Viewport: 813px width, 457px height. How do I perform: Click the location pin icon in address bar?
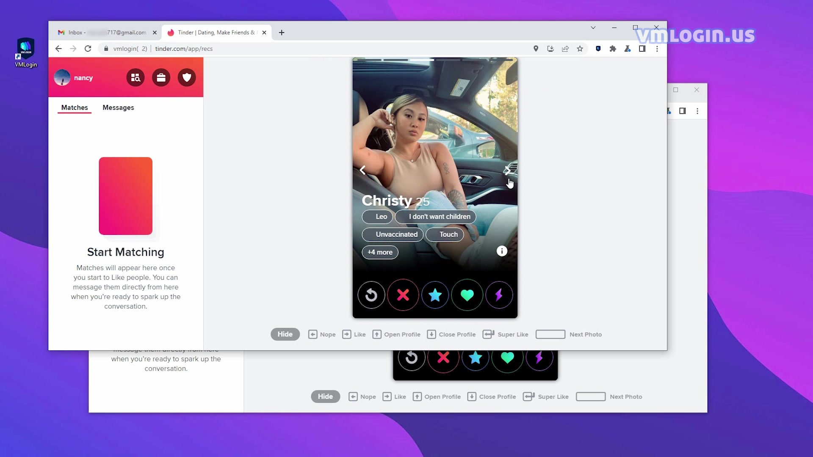536,49
